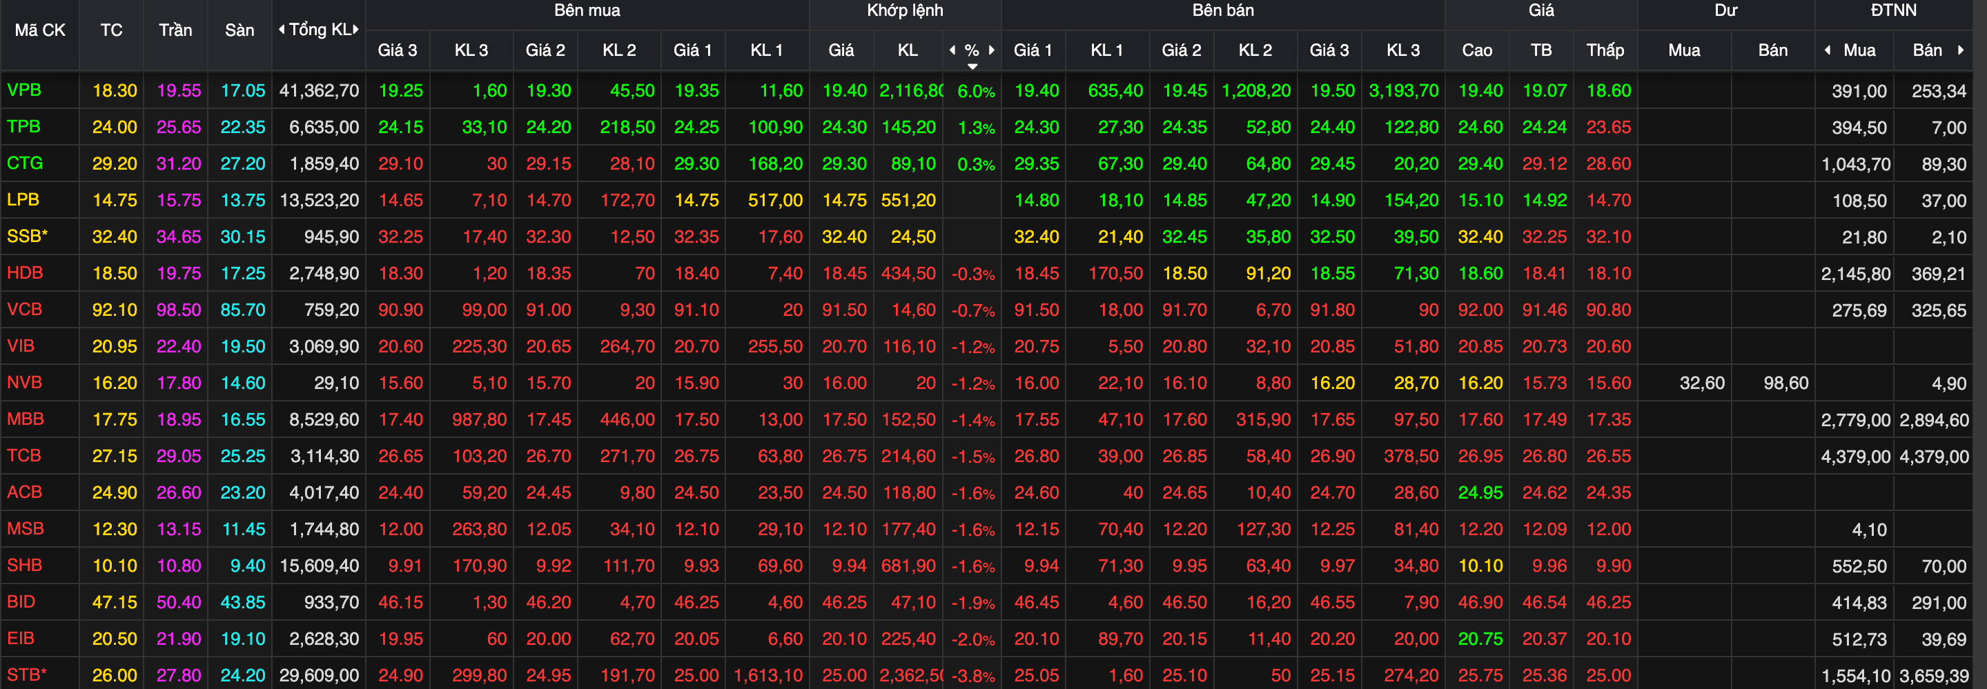Image resolution: width=1987 pixels, height=689 pixels.
Task: Click VPB total volume 41,362,70
Action: [x=319, y=91]
